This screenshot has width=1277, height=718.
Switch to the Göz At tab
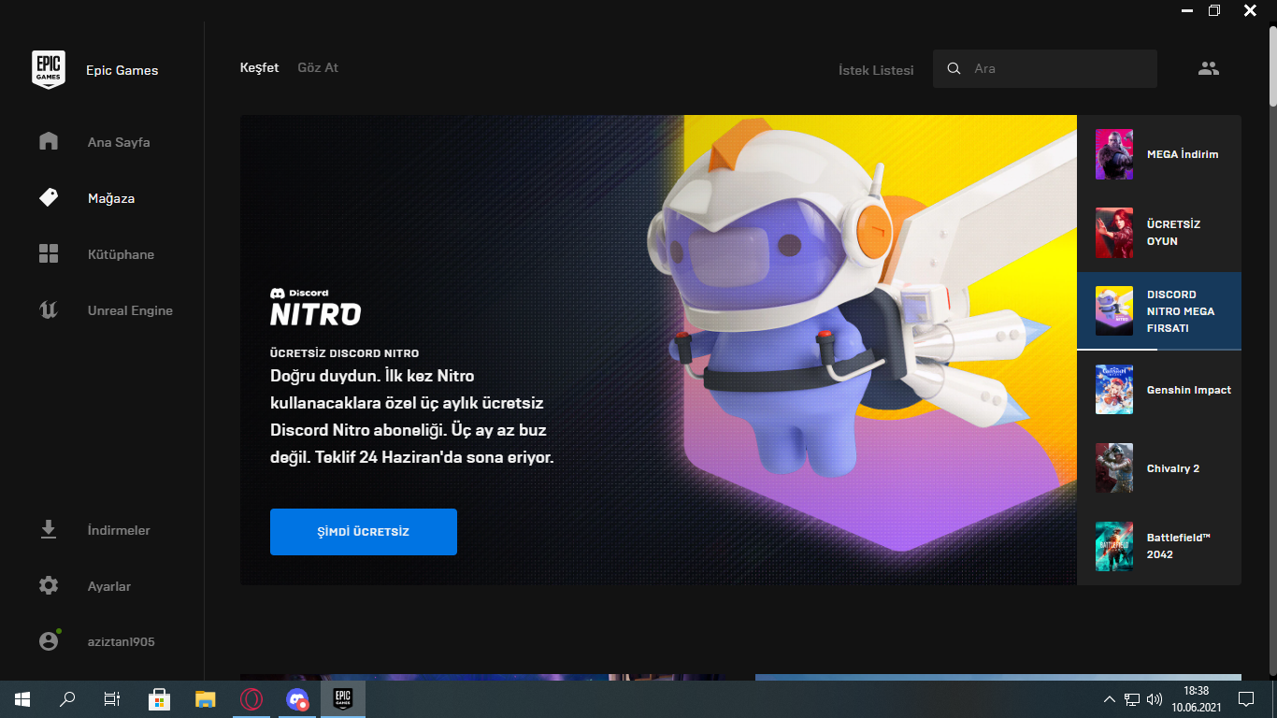(318, 67)
